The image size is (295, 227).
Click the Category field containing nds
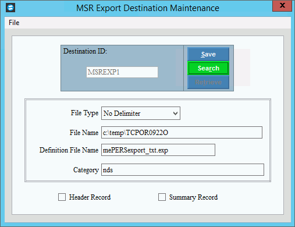click(183, 170)
